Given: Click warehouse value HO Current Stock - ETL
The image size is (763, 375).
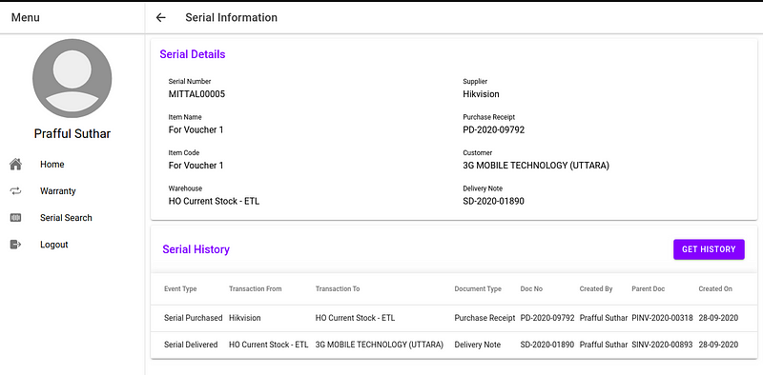Looking at the screenshot, I should coord(214,201).
